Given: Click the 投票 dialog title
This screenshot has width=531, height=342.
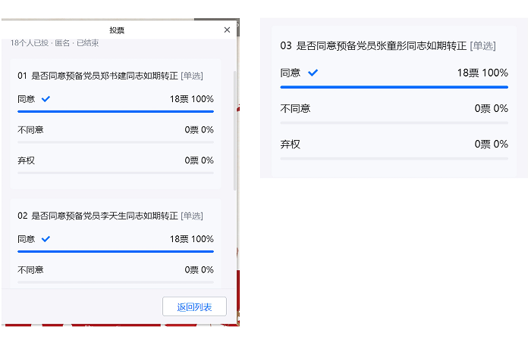Looking at the screenshot, I should (117, 30).
